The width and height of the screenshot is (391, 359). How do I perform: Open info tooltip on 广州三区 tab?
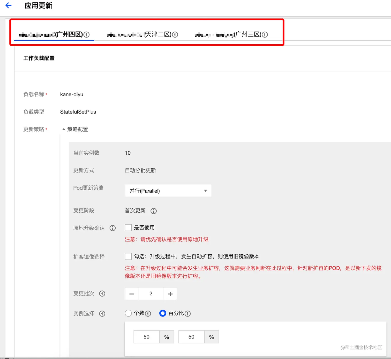[x=265, y=34]
